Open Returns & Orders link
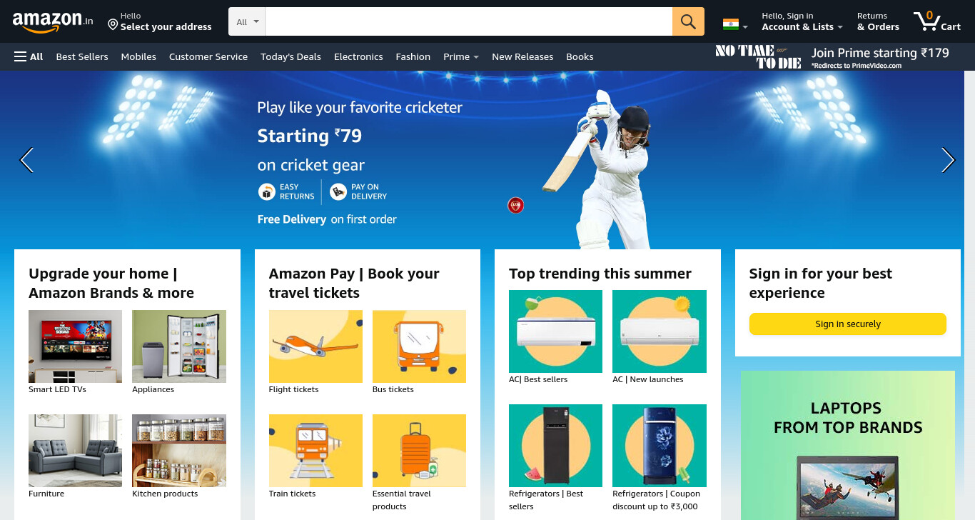The height and width of the screenshot is (520, 975). tap(878, 21)
